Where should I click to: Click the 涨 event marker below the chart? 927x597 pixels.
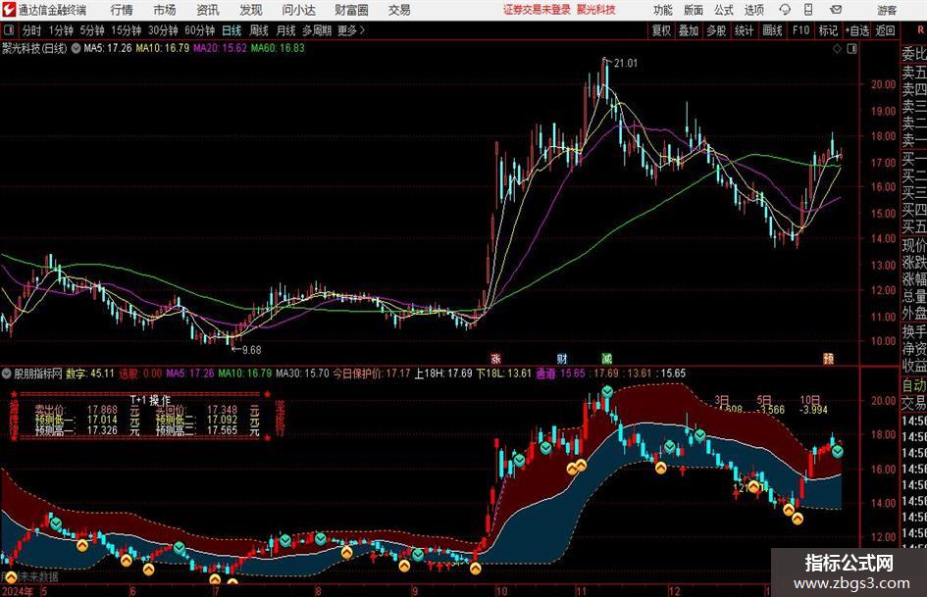[496, 358]
